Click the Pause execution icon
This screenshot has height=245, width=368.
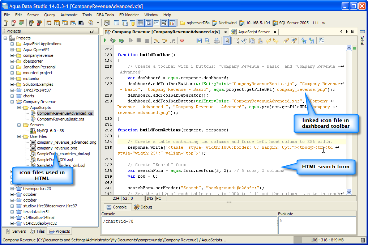[x=147, y=41]
